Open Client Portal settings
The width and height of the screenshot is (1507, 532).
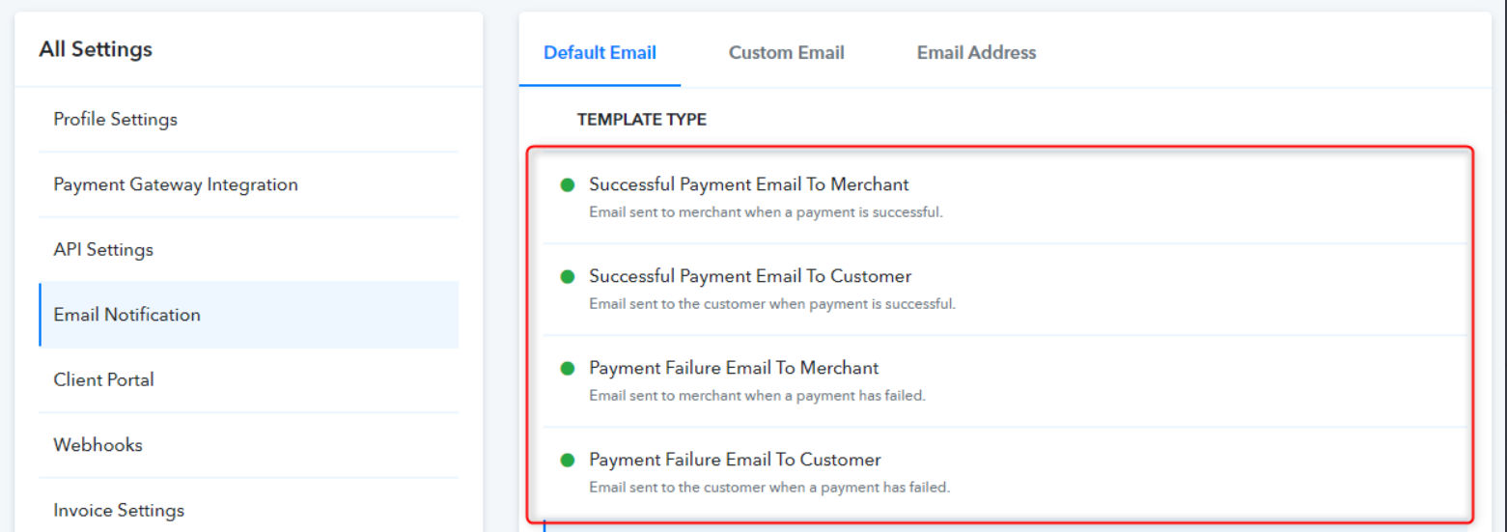pos(248,379)
